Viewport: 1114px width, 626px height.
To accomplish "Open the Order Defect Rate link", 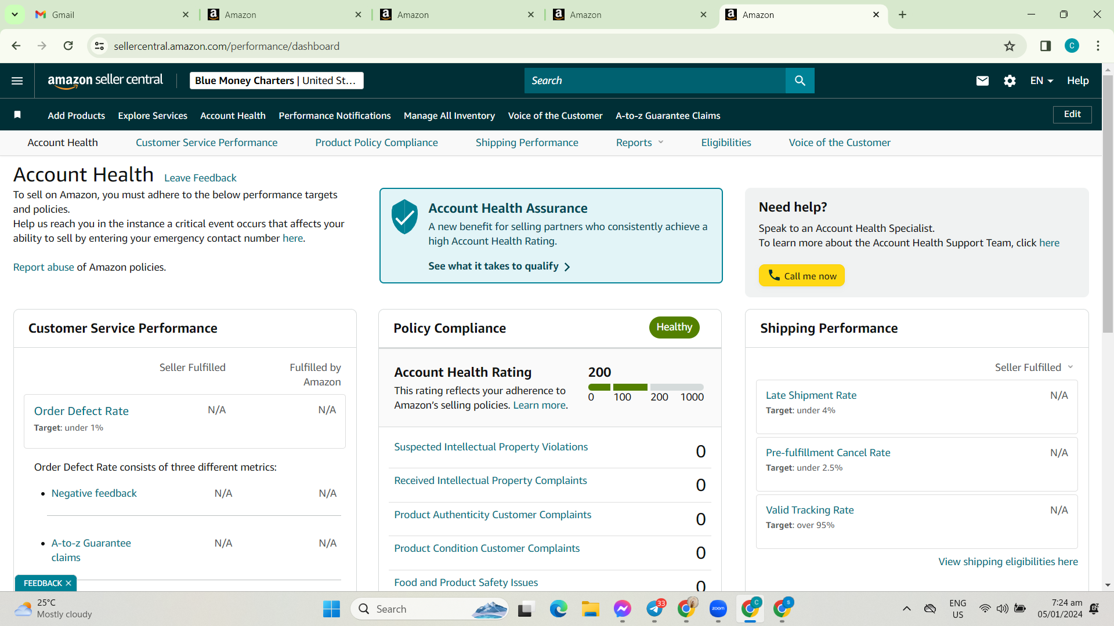I will point(81,411).
